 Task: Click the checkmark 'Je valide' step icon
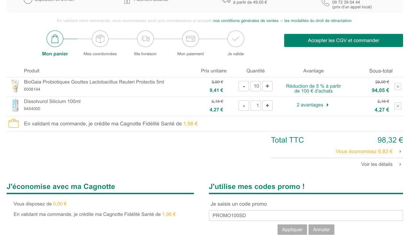(236, 39)
